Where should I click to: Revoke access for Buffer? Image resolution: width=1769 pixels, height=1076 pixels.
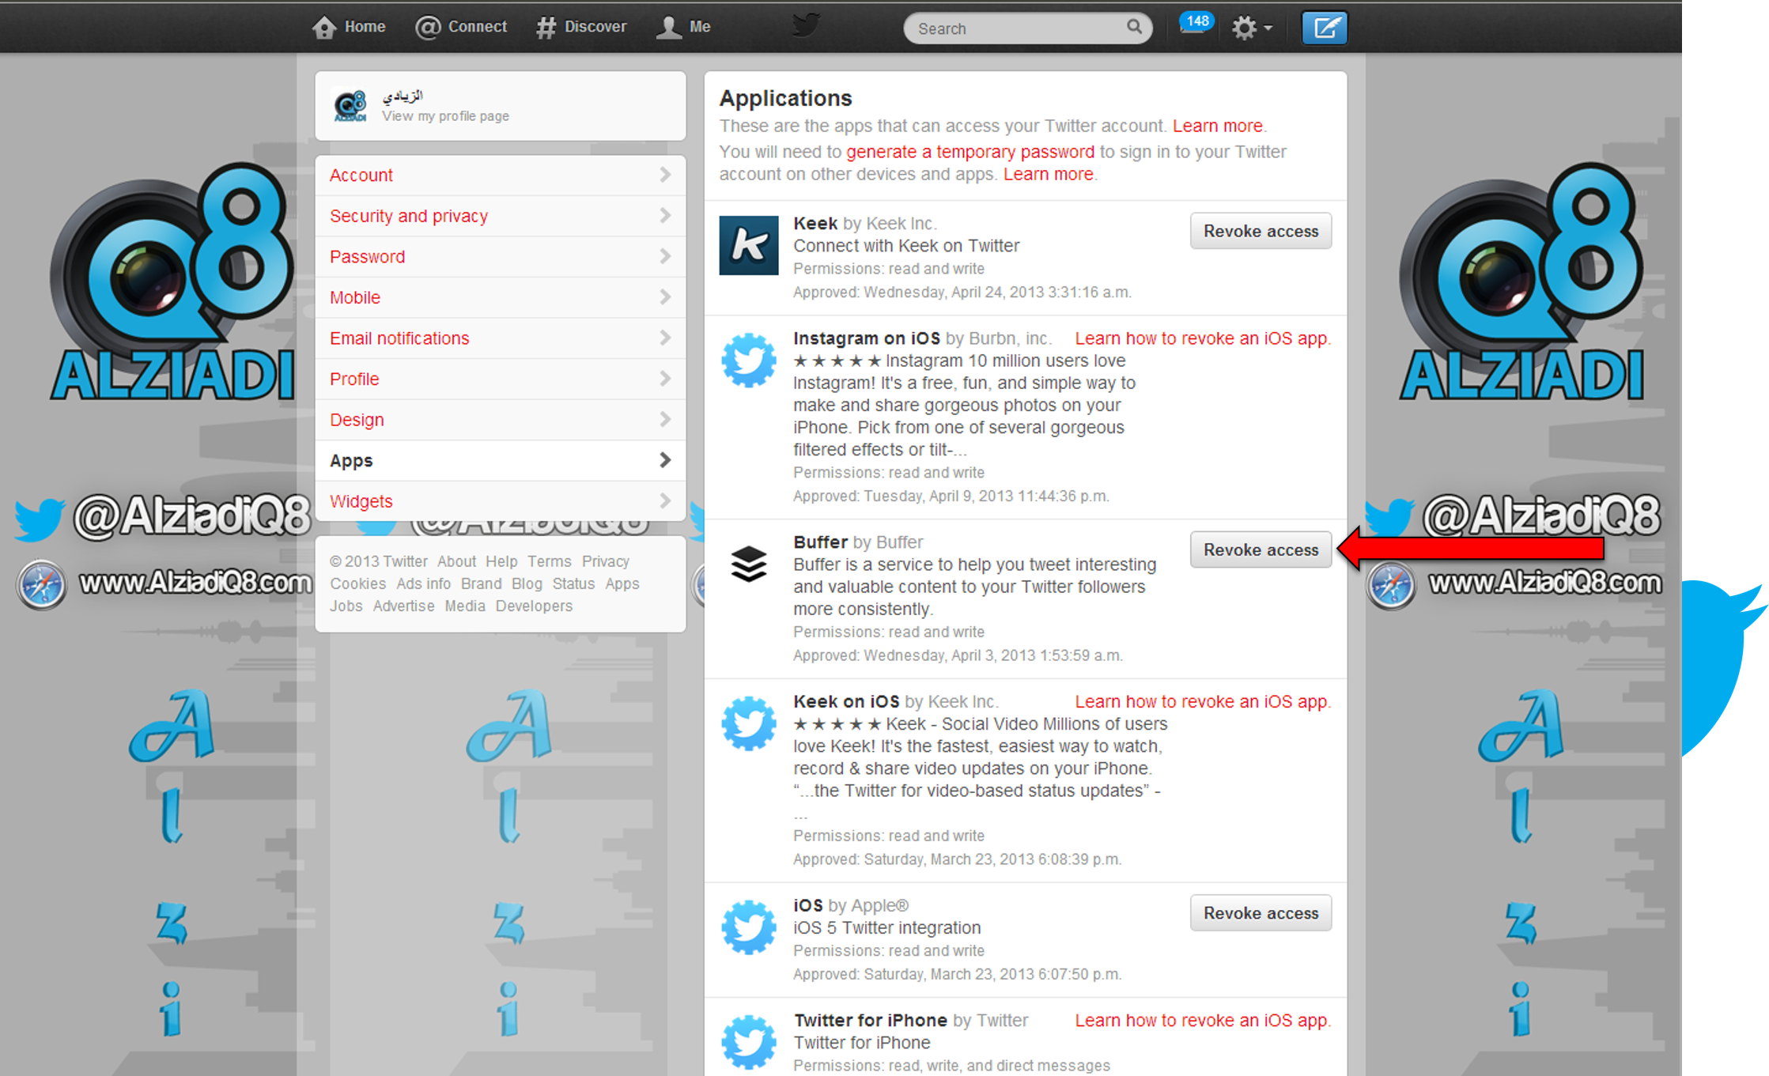[x=1261, y=549]
